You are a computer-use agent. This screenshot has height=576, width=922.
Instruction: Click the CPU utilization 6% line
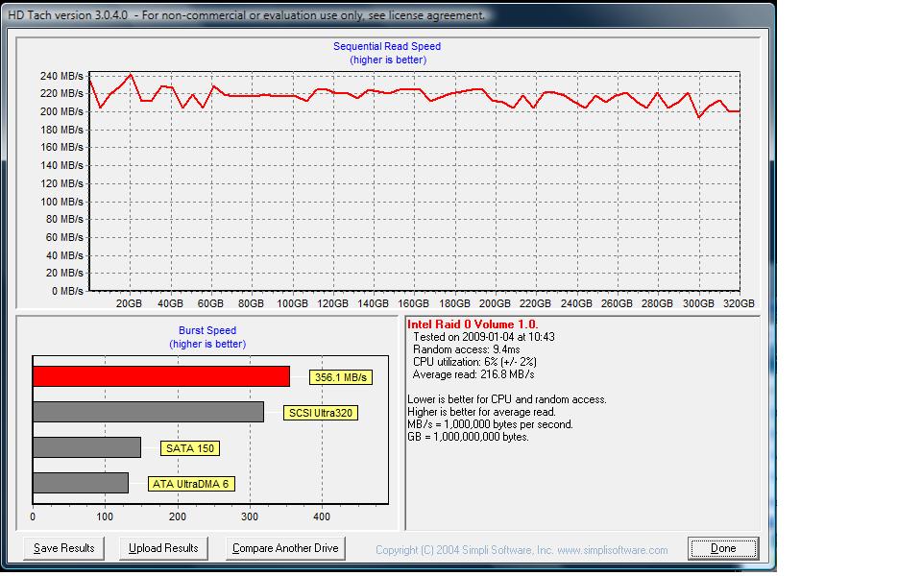pos(473,362)
